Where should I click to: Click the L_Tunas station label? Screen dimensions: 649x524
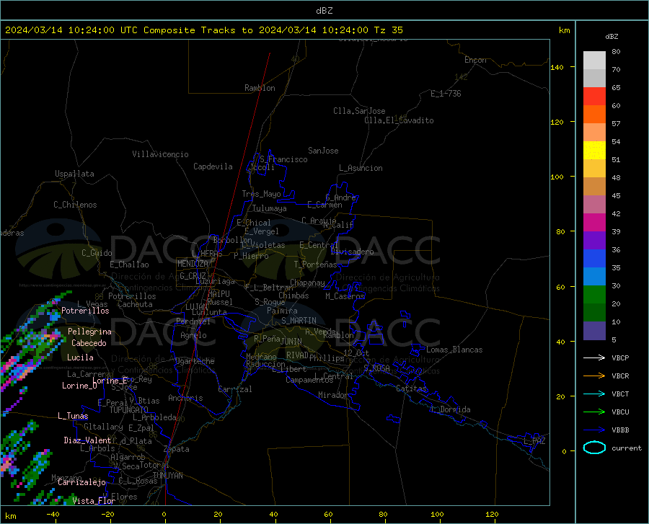click(73, 416)
